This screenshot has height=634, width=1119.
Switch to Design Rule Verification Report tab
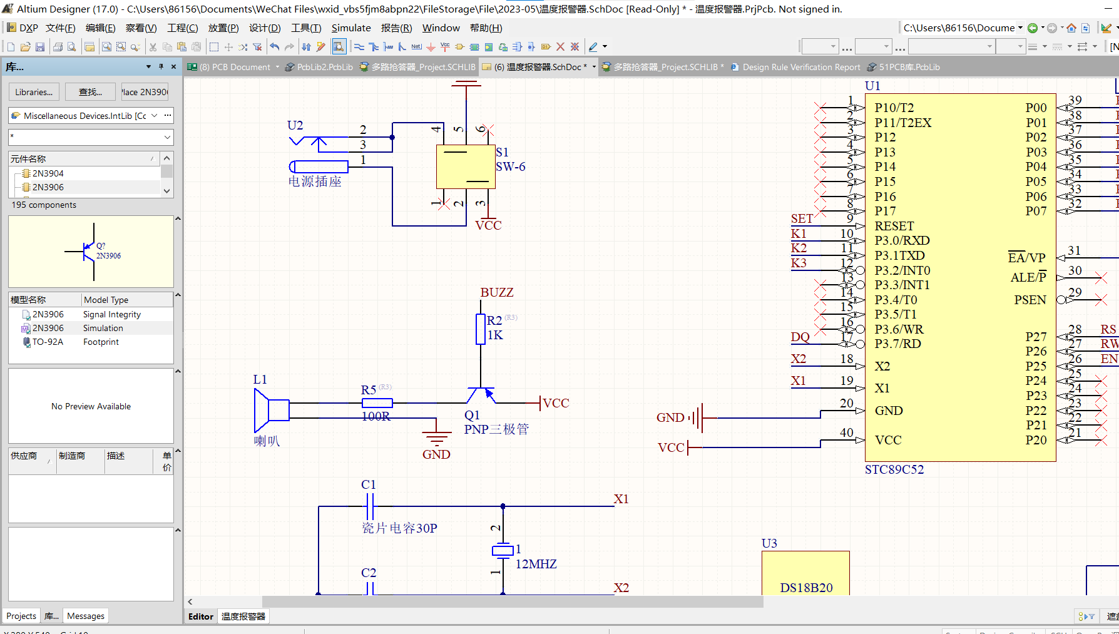coord(795,67)
